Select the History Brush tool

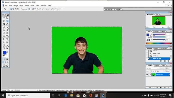click(x=7, y=30)
